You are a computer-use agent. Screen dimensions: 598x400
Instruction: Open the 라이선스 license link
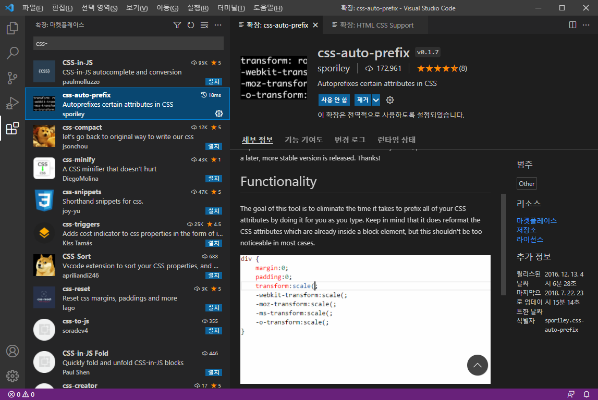click(530, 239)
